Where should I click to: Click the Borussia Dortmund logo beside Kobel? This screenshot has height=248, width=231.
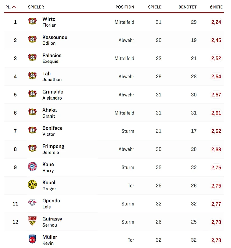[32, 185]
